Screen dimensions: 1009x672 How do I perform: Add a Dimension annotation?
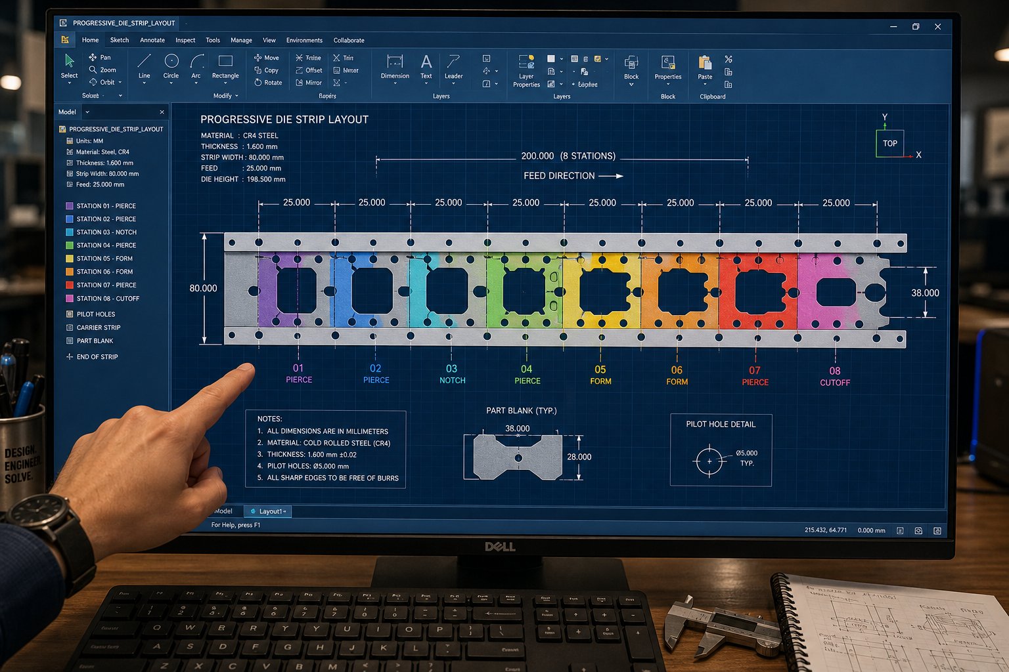coord(395,67)
